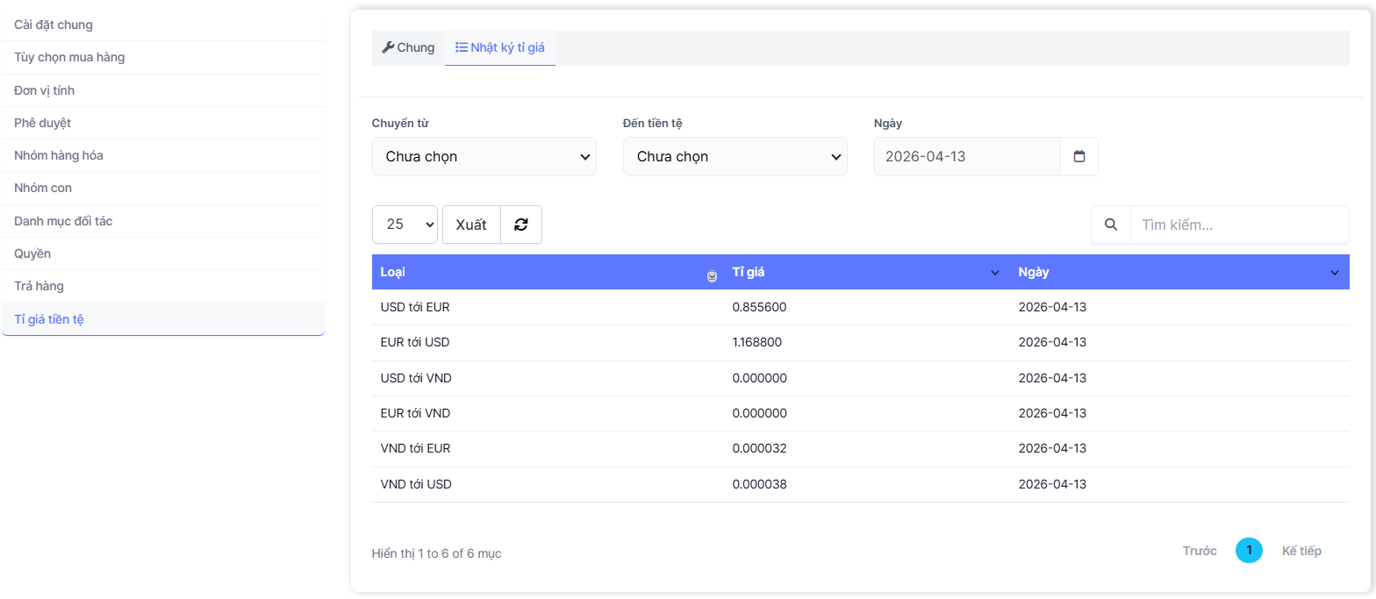Click the magnifier search icon

click(1111, 225)
